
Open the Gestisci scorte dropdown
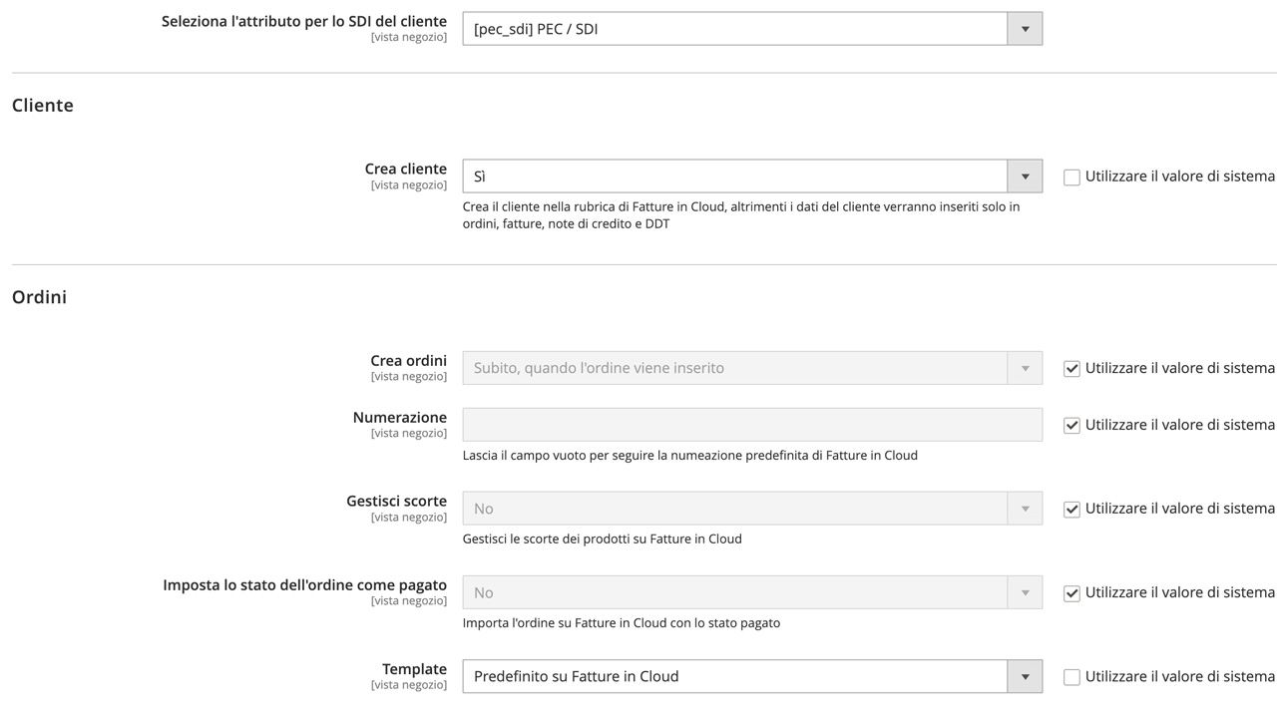coord(752,509)
